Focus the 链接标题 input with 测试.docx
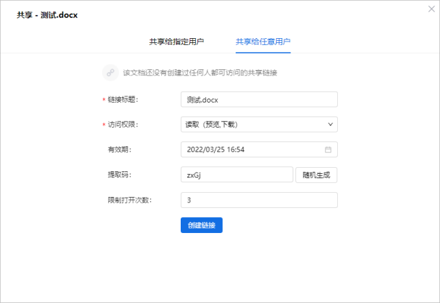This screenshot has height=303, width=440. (x=259, y=100)
